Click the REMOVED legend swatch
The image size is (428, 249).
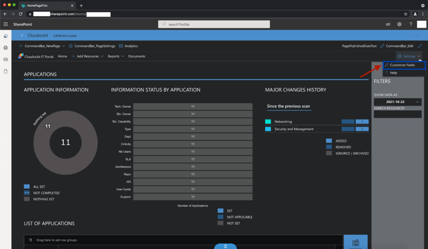pos(329,147)
